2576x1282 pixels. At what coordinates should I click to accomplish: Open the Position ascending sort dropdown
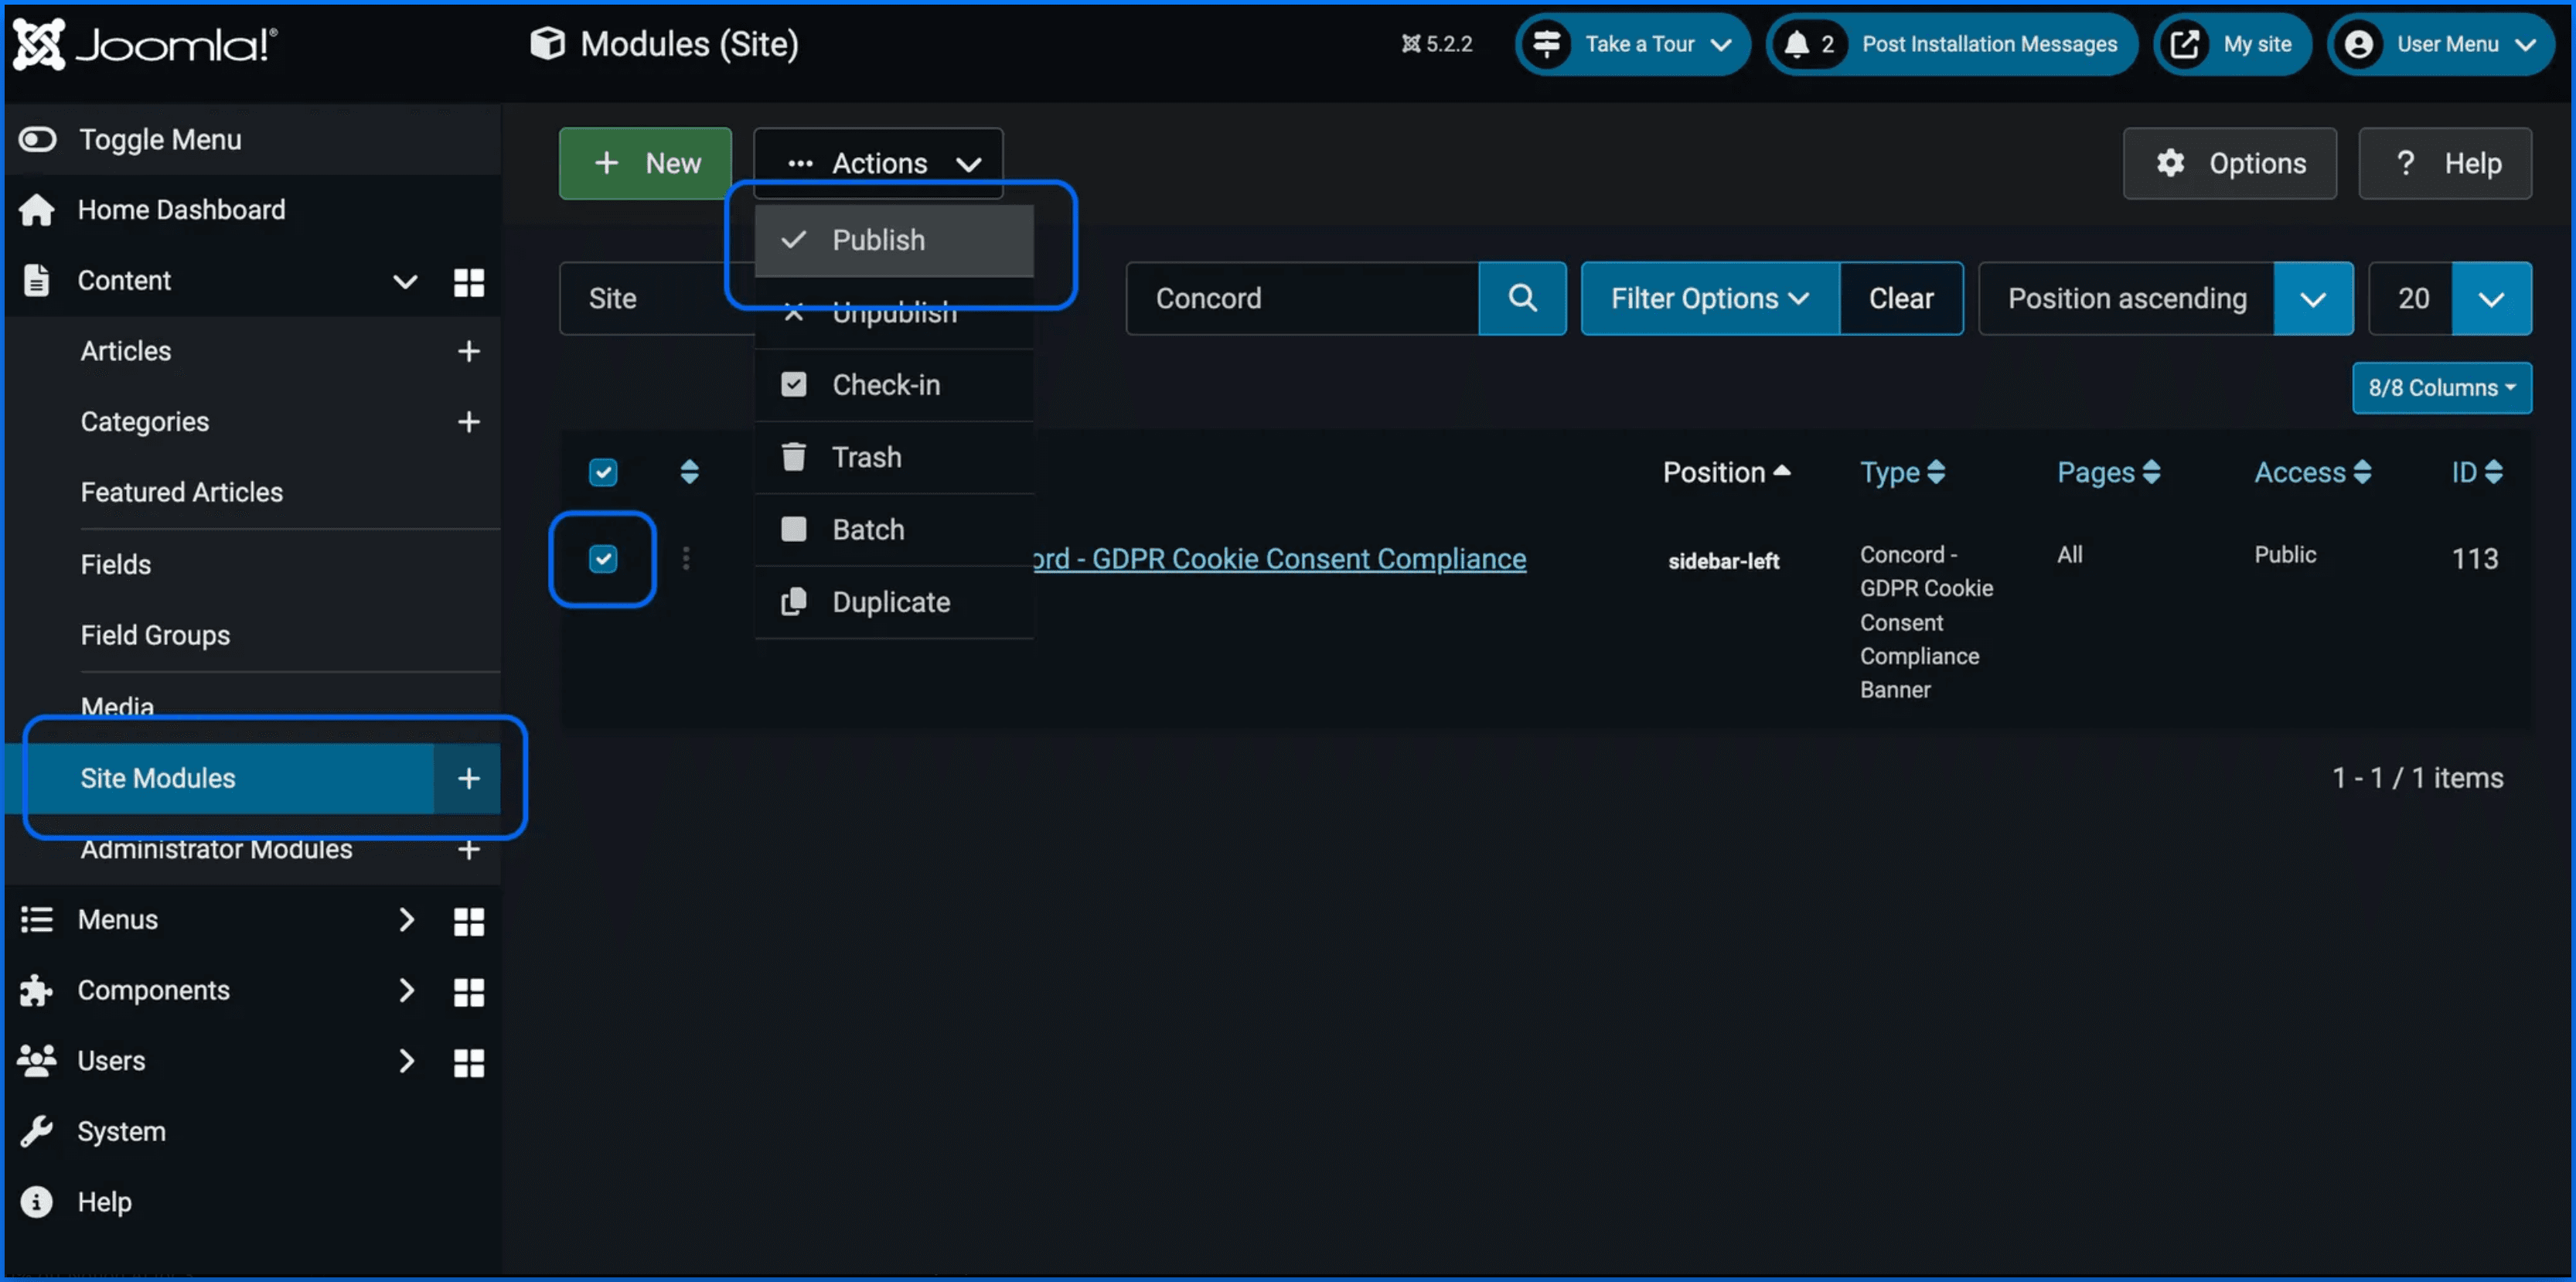pyautogui.click(x=2312, y=298)
